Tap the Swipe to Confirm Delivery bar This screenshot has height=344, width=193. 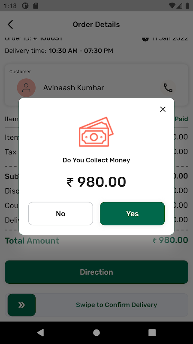[x=96, y=305]
